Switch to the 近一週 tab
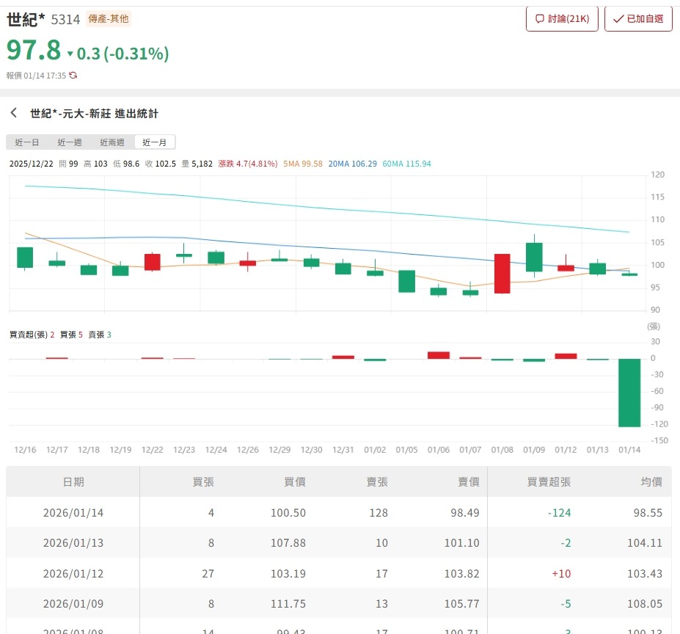Screen dimensions: 680x634 70,142
